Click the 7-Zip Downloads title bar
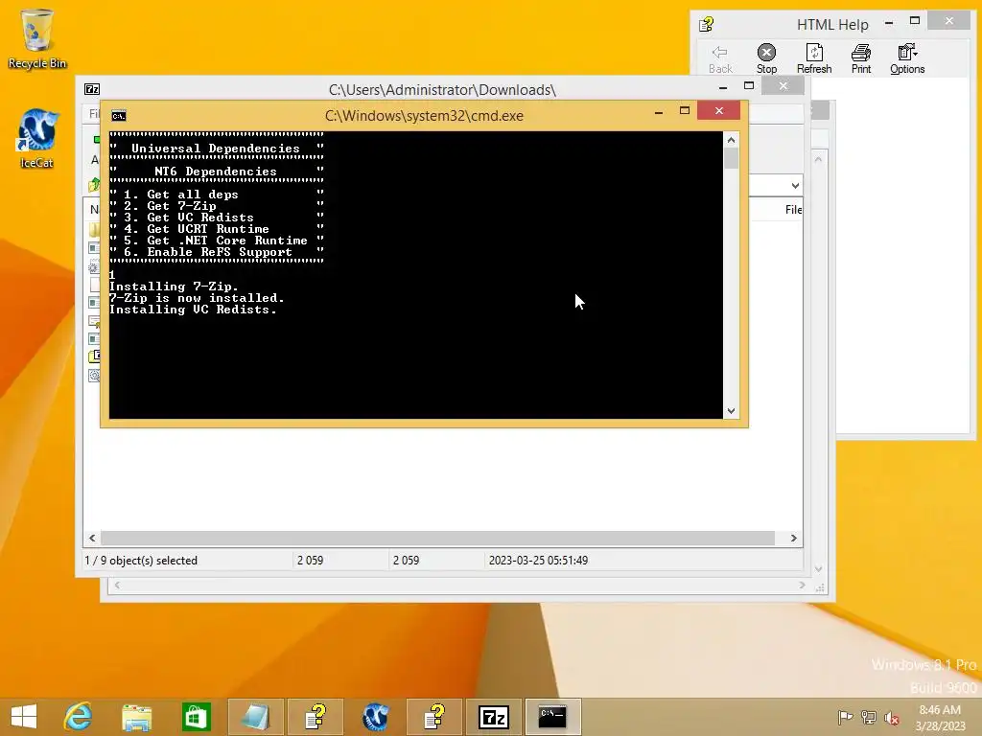The image size is (982, 736). [x=442, y=90]
